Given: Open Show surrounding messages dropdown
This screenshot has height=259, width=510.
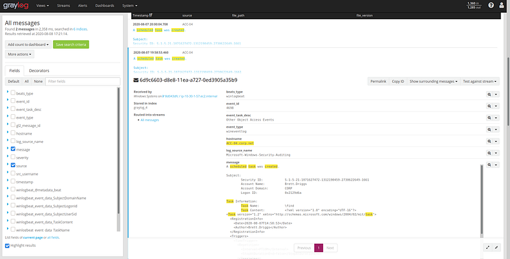Looking at the screenshot, I should pos(433,82).
